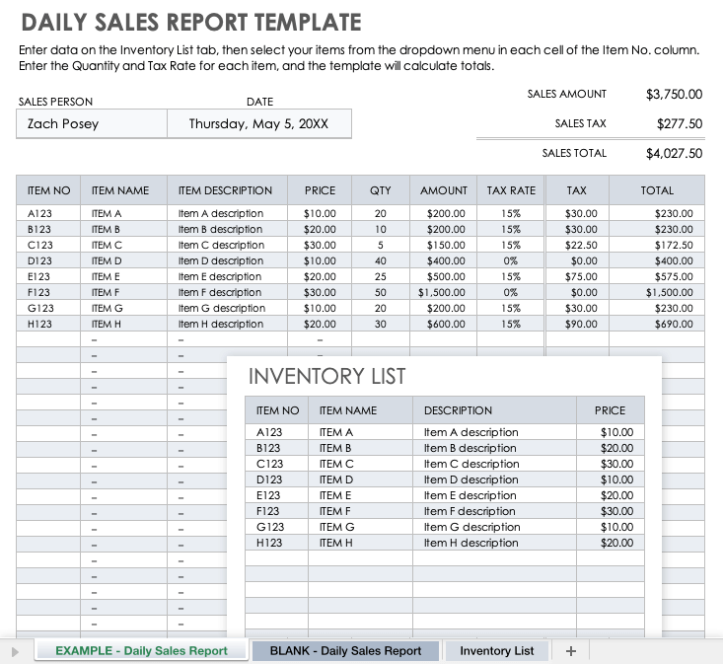Go to the Inventory List sheet tab

pos(496,651)
